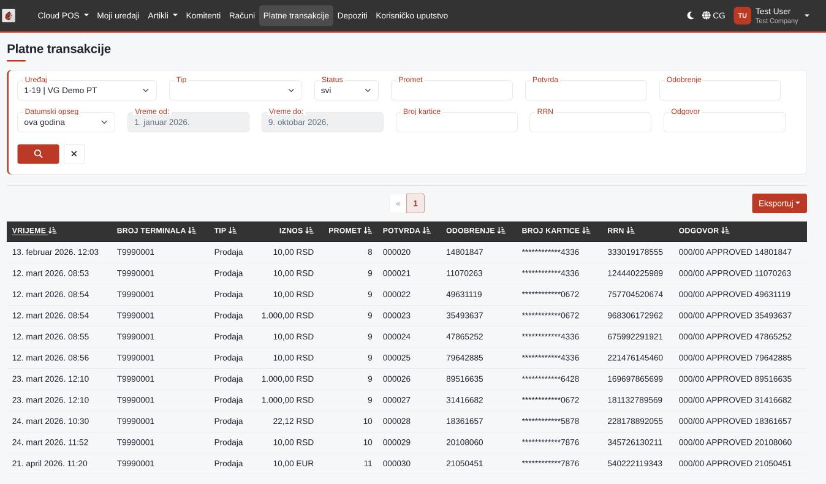Sort by Odobrenje column
Screen dimensions: 826x484
(476, 230)
